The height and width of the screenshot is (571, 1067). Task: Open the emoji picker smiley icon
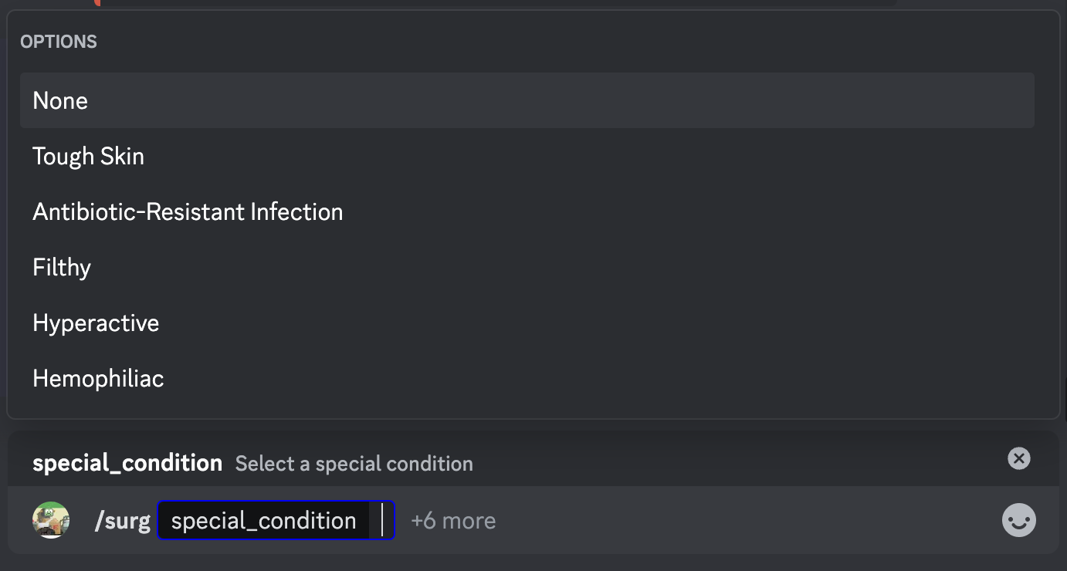(x=1018, y=521)
